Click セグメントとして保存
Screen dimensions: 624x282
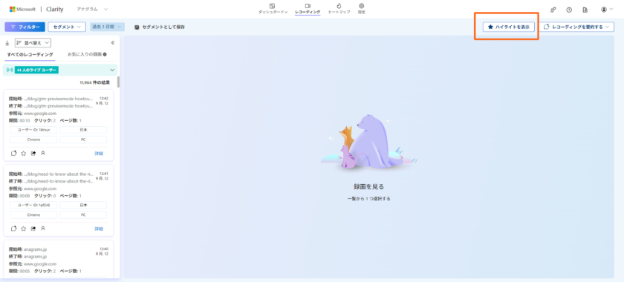160,27
